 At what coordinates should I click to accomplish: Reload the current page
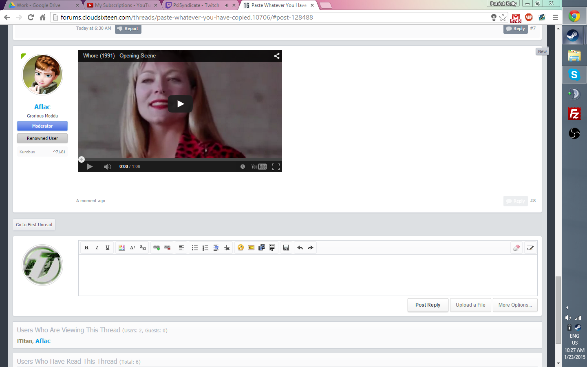pos(31,17)
